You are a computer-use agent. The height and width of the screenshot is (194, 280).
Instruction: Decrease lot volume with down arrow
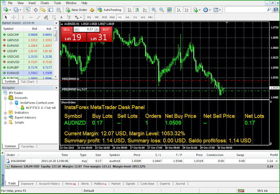coord(76,29)
